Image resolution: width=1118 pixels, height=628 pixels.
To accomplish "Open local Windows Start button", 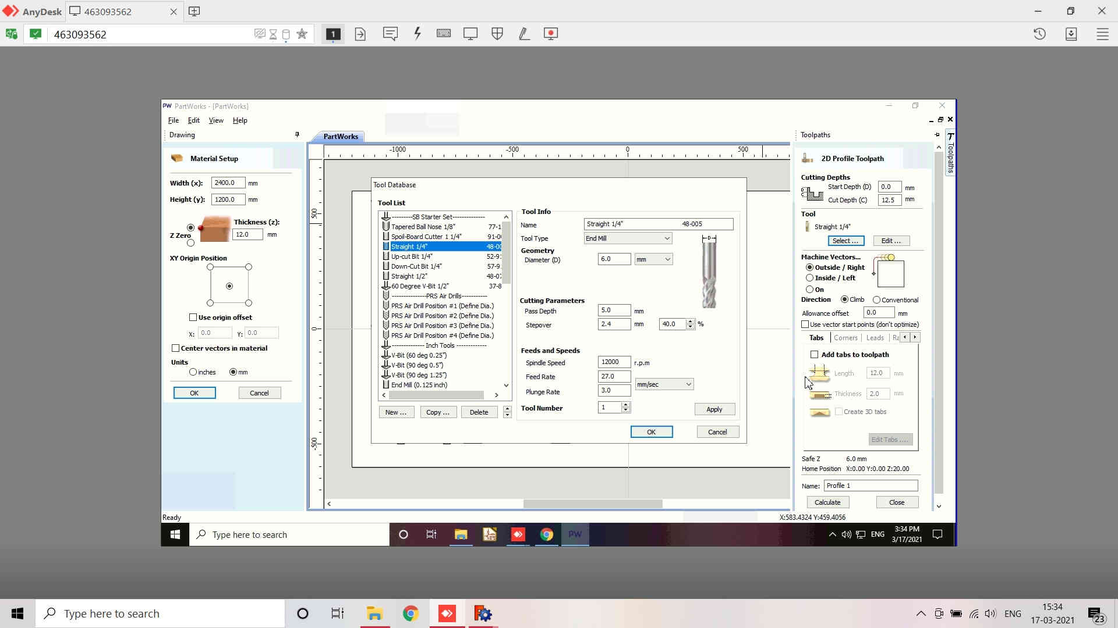I will pyautogui.click(x=17, y=613).
